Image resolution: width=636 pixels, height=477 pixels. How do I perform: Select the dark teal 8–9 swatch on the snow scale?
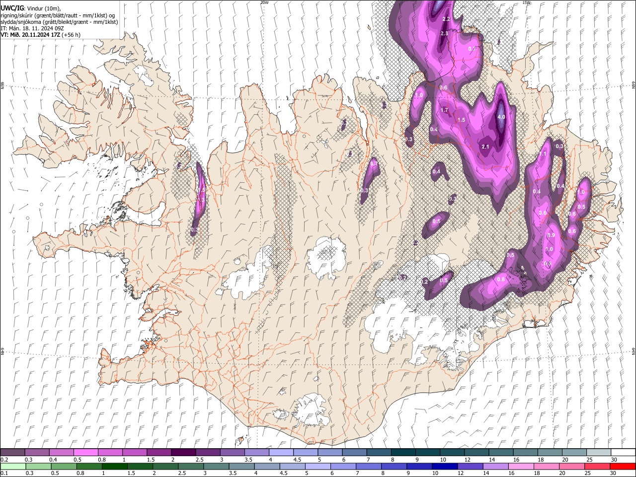403,453
